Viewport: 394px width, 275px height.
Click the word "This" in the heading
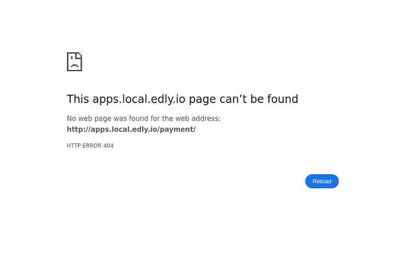(78, 99)
